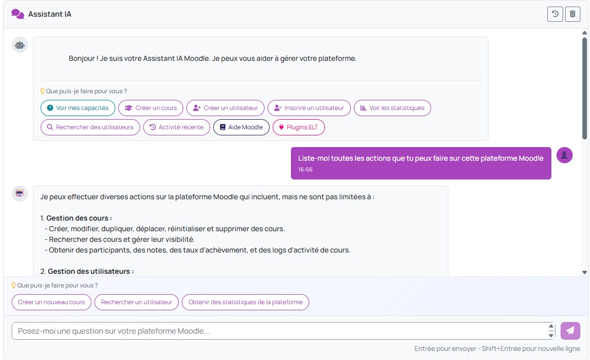
Task: Click the lightbulb icon above bottom suggestions
Action: 14,285
